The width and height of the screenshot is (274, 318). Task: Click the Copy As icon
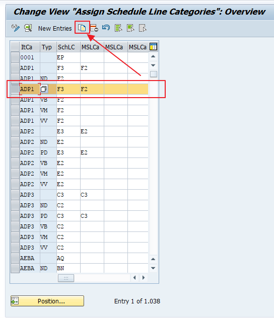tap(82, 28)
